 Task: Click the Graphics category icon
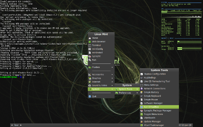[90, 78]
